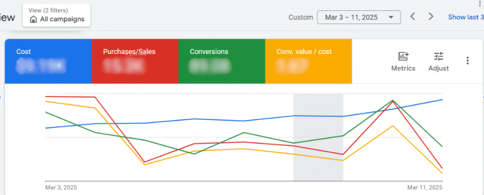Select the yellow Conv. value / cost card
Screen dimensions: 484x195
pyautogui.click(x=309, y=61)
